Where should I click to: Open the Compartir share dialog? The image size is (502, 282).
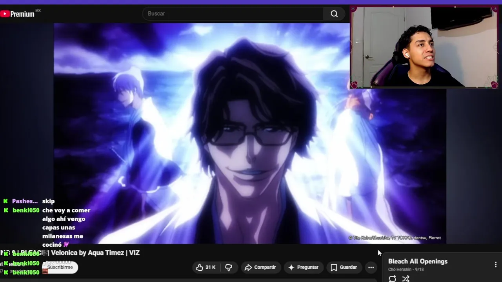pyautogui.click(x=260, y=267)
